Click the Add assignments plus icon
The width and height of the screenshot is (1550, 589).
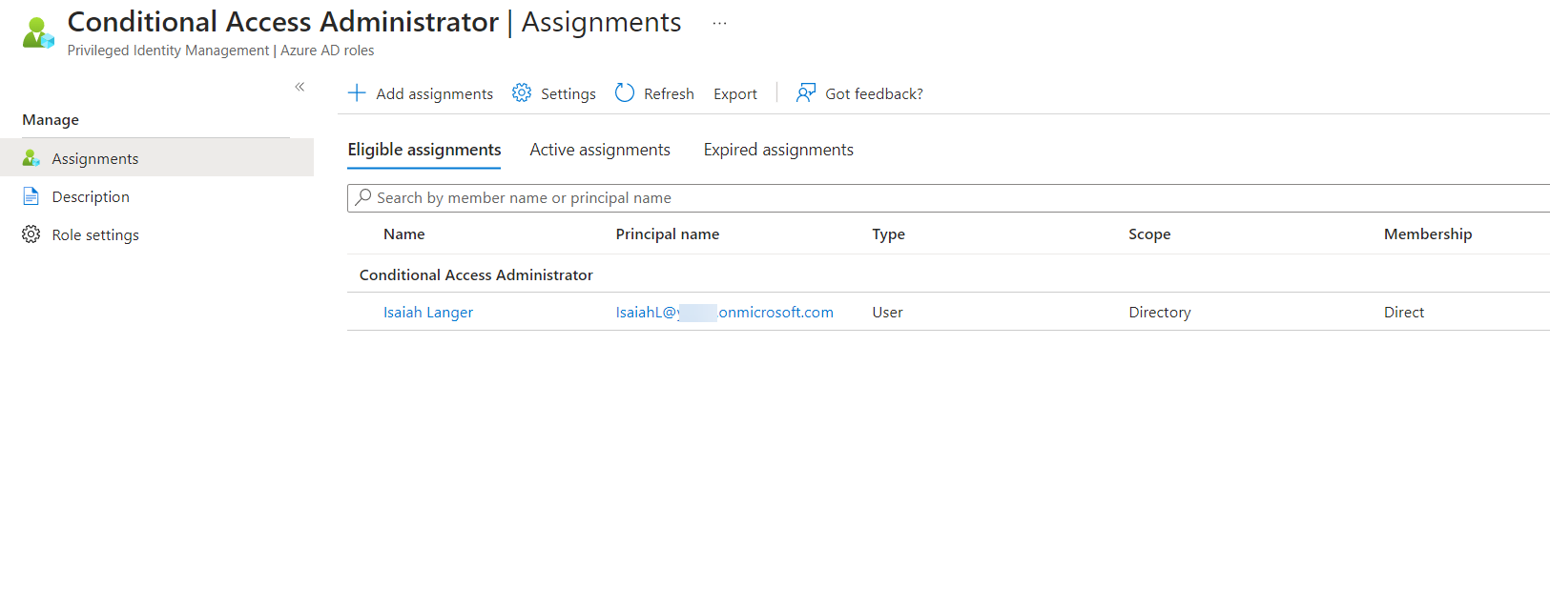point(357,92)
